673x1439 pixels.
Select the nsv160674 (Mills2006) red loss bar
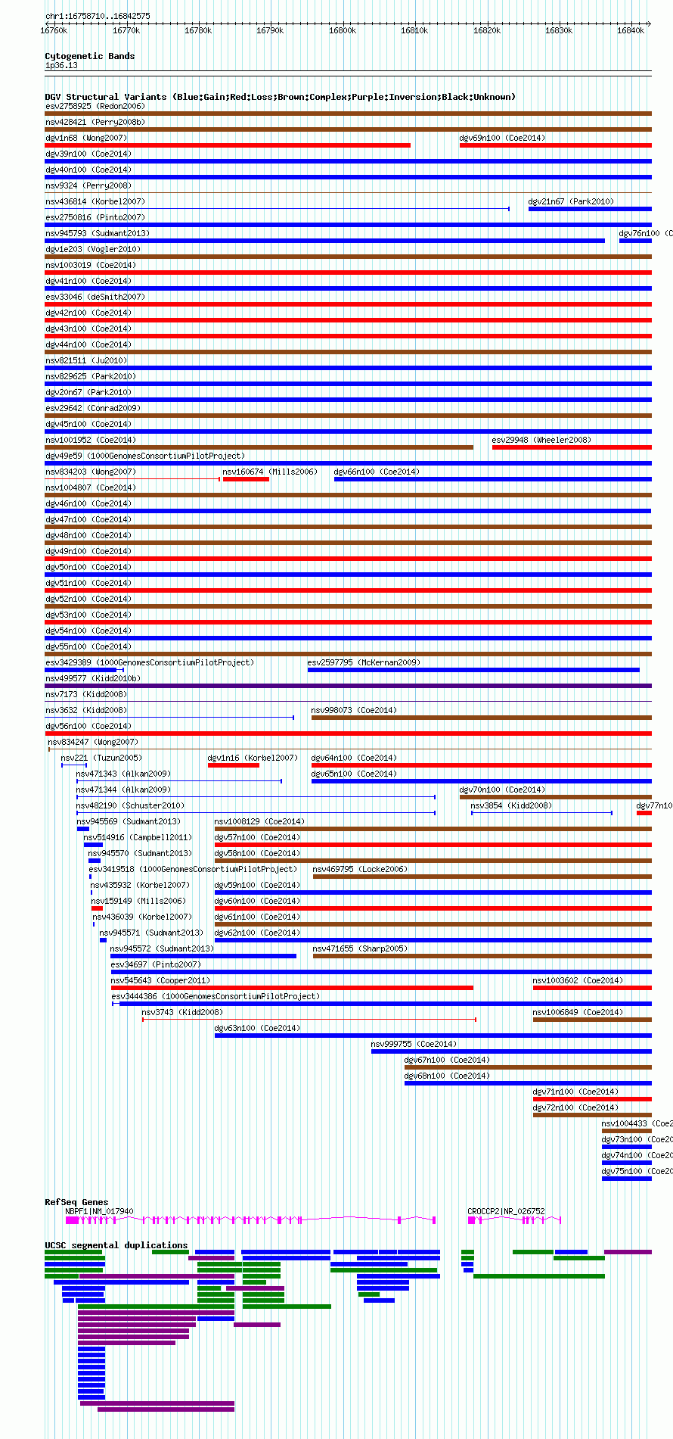point(246,479)
